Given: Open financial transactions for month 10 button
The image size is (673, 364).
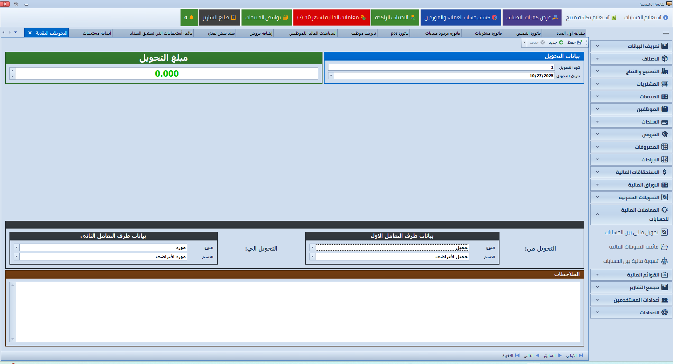Looking at the screenshot, I should pyautogui.click(x=331, y=17).
